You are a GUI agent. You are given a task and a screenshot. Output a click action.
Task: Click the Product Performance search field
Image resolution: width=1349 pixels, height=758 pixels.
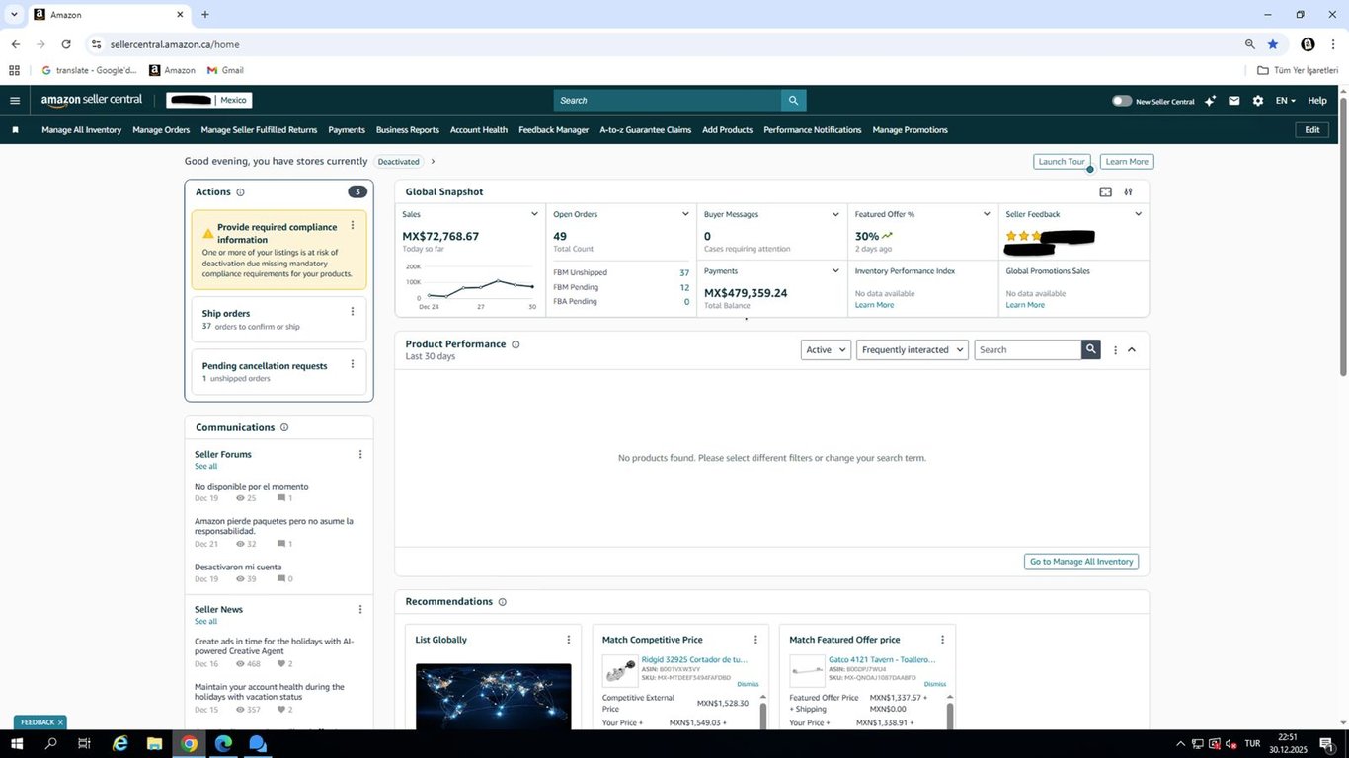point(1028,350)
